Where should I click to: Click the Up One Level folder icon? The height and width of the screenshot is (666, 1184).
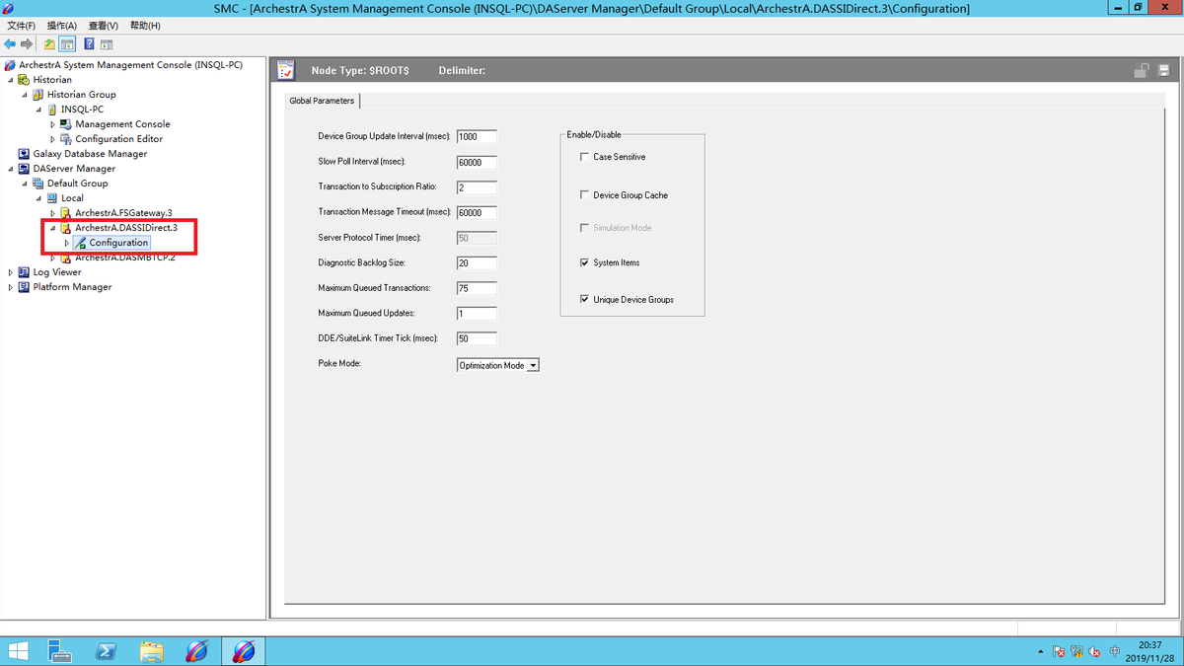49,44
